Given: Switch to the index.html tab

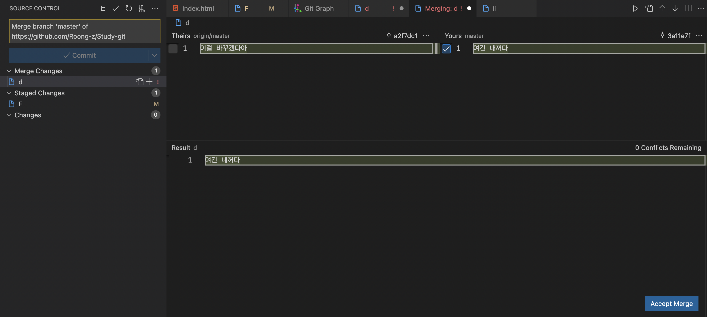Looking at the screenshot, I should [198, 8].
